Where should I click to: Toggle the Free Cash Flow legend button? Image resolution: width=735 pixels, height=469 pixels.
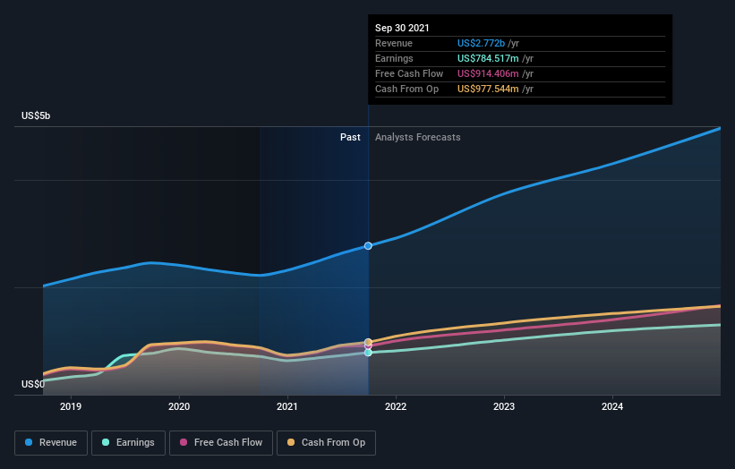pos(221,443)
